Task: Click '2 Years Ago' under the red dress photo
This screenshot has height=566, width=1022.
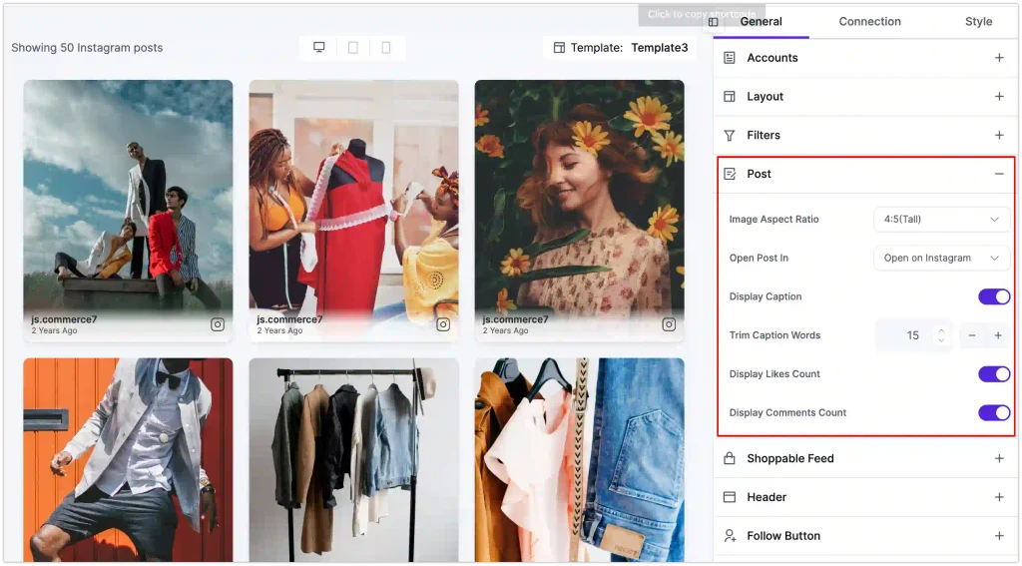Action: [279, 330]
